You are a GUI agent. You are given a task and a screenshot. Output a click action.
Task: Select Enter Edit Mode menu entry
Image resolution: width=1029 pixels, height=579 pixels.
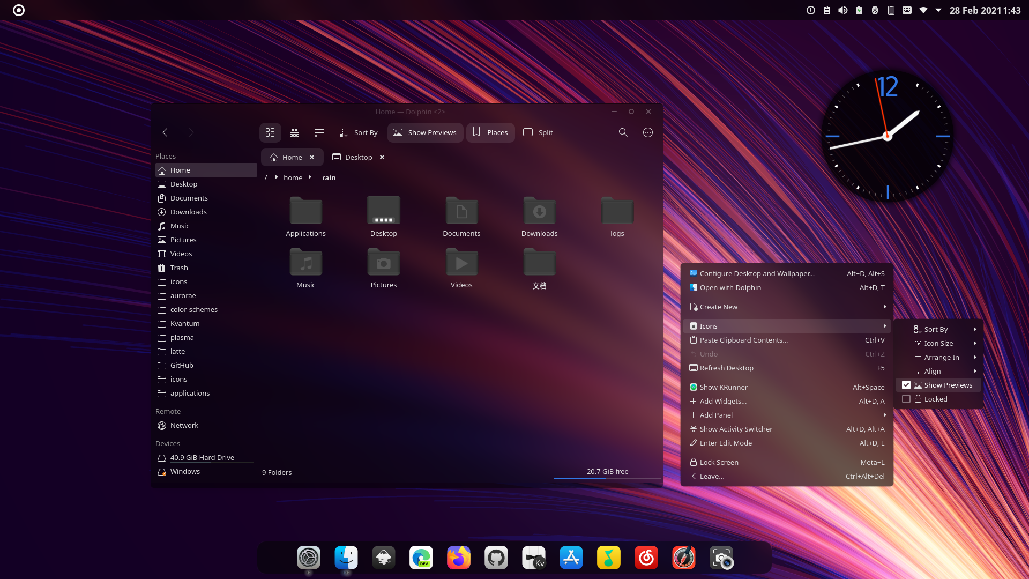point(726,443)
